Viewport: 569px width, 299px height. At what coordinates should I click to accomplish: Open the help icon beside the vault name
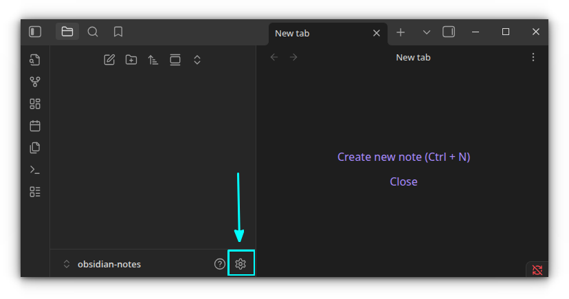tap(220, 264)
